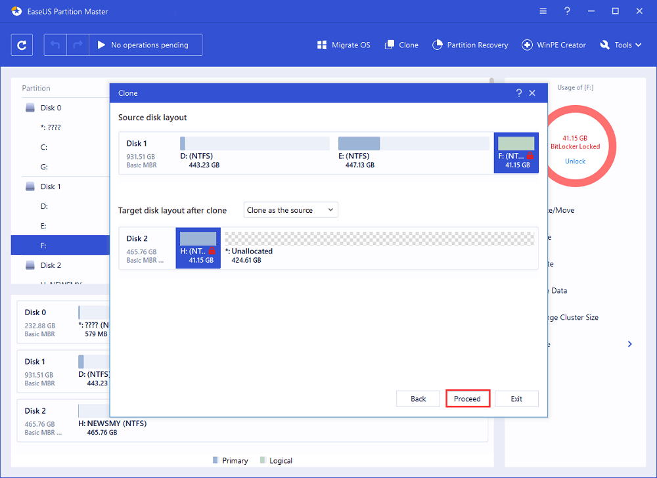Image resolution: width=657 pixels, height=478 pixels.
Task: Select partition G: in the list
Action: pos(60,167)
